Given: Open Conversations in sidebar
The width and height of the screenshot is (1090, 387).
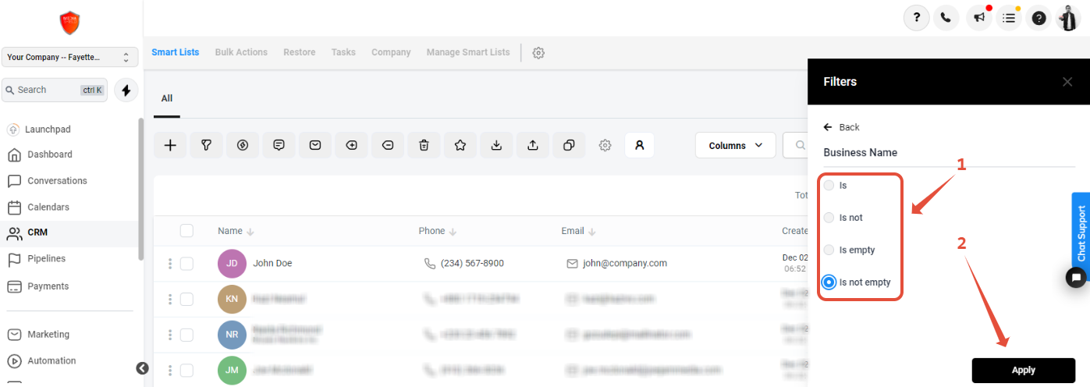Looking at the screenshot, I should (57, 181).
